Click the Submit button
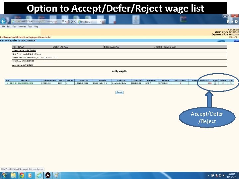The height and width of the screenshot is (179, 239). pyautogui.click(x=119, y=92)
